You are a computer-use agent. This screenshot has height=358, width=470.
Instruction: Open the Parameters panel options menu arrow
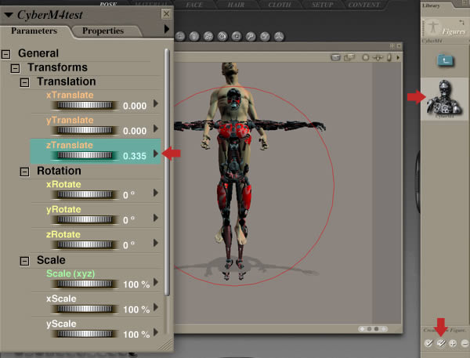pyautogui.click(x=167, y=29)
